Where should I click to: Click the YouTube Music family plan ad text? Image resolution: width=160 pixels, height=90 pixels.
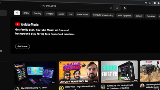click(x=45, y=32)
